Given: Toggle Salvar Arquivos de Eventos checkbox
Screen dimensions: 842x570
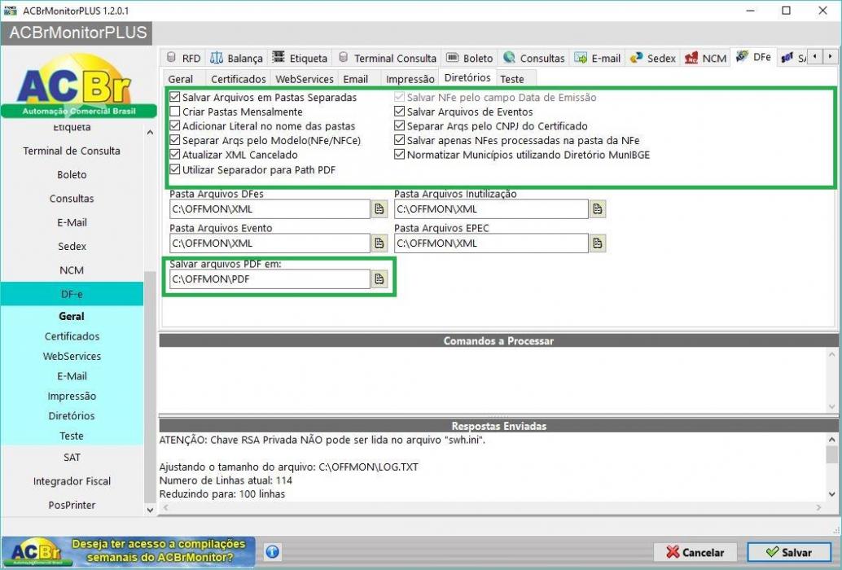Looking at the screenshot, I should click(x=399, y=112).
